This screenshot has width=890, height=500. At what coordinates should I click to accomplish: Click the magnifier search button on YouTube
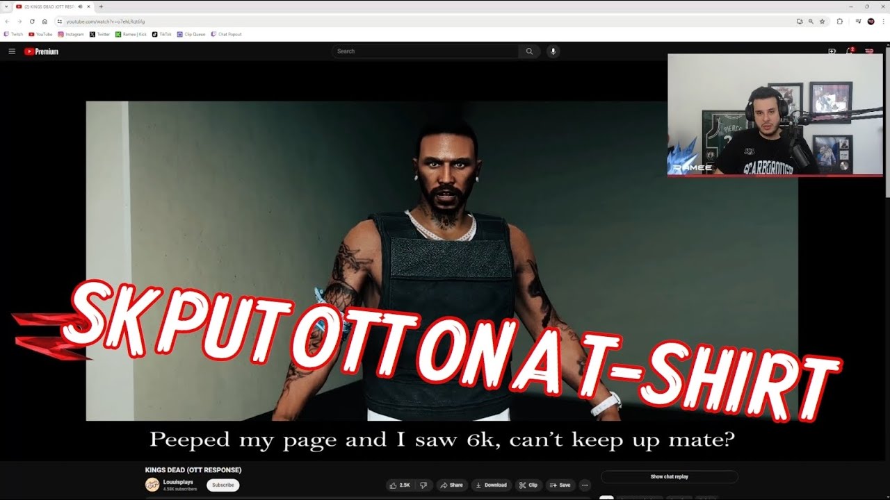click(529, 51)
